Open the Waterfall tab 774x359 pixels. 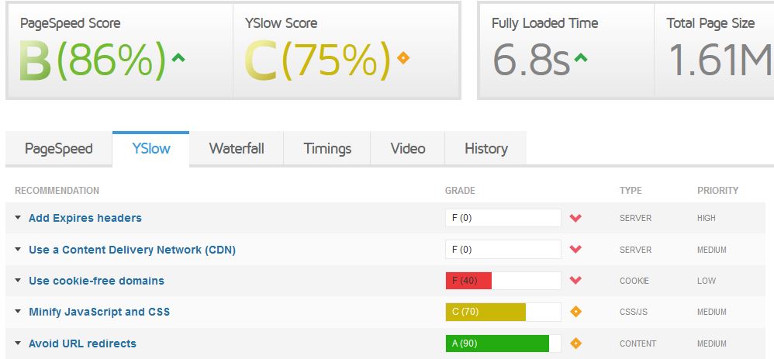(237, 149)
